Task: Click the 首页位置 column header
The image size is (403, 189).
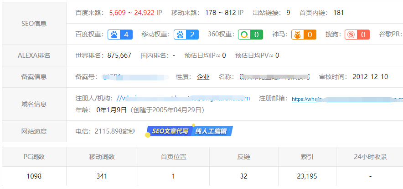Action: (x=174, y=157)
